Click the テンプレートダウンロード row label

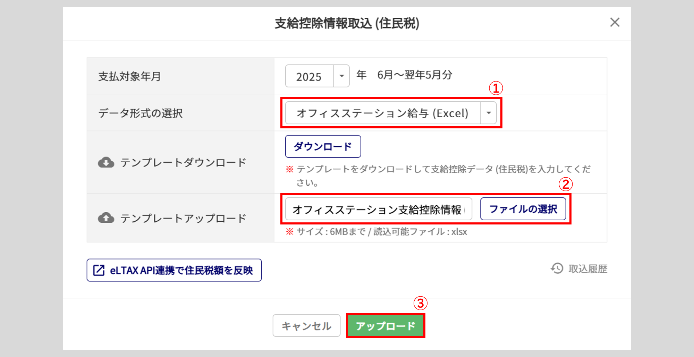pos(183,162)
